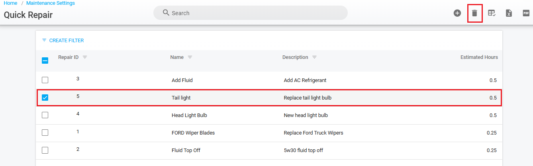Open the Maintenance Settings breadcrumb link

(51, 3)
